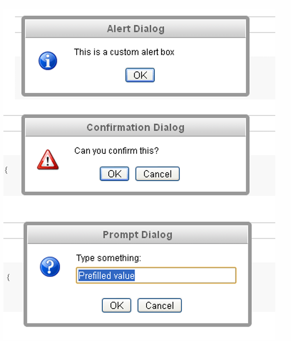Click the curly brace beside the Confirmation Dialog
291x341 pixels.
tap(6, 170)
